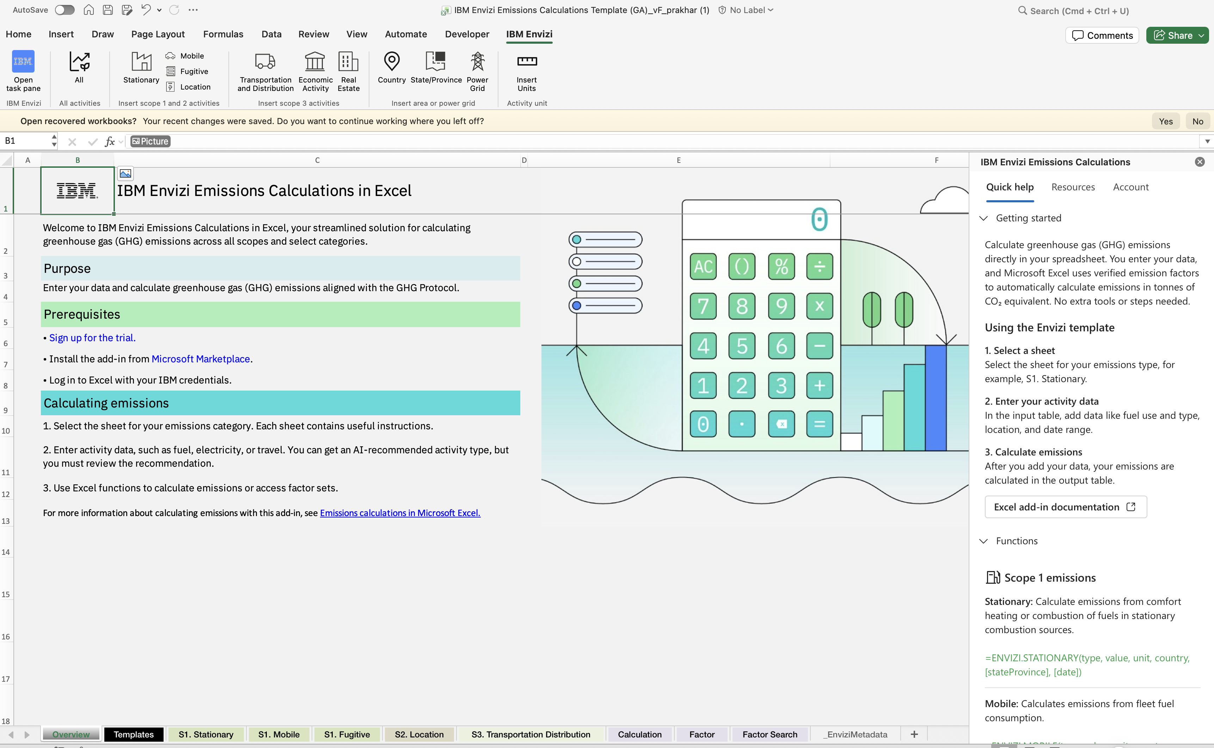Open the Developer ribbon tab

tap(467, 34)
